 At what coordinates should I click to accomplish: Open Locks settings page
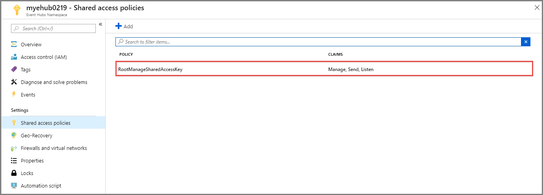coord(27,173)
